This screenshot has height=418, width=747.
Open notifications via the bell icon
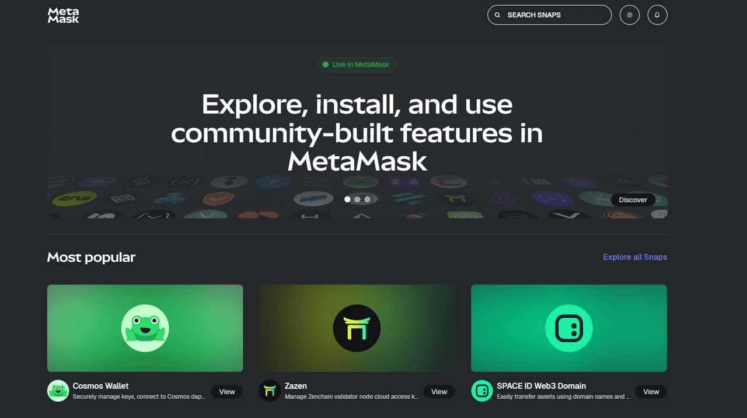point(657,15)
